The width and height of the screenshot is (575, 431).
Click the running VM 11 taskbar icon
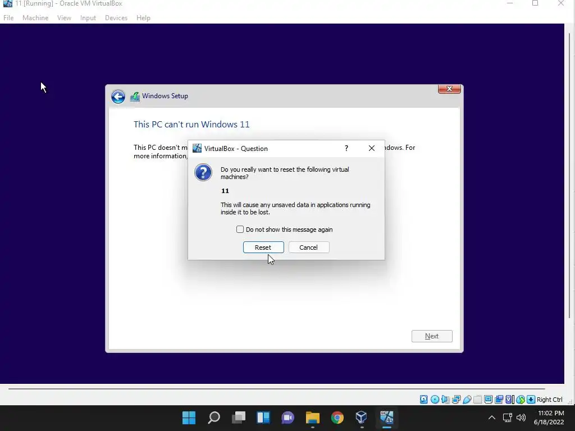386,418
